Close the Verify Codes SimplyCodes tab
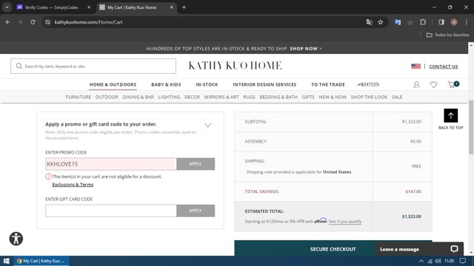 89,7
